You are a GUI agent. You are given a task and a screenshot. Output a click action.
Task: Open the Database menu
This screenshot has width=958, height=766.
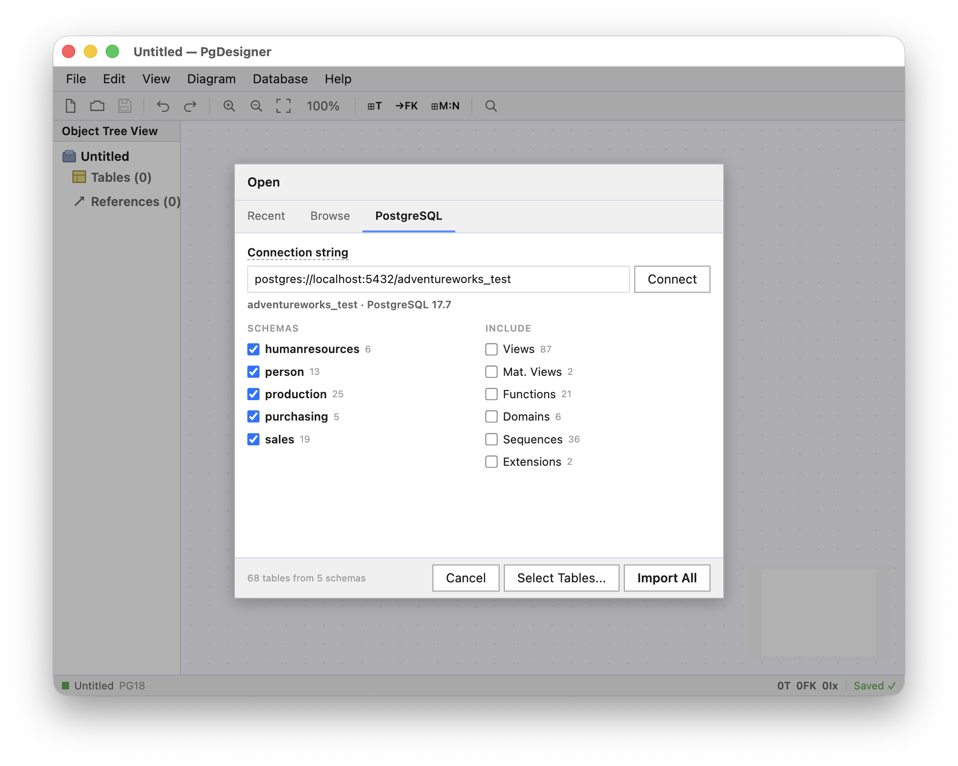[280, 79]
